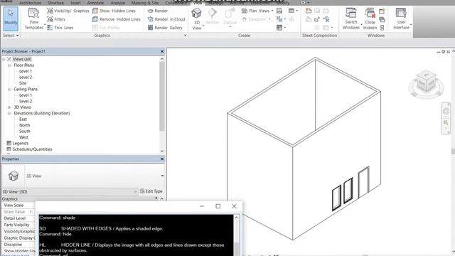Open the Render Gallery
Image resolution: width=455 pixels, height=256 pixels.
tap(165, 28)
